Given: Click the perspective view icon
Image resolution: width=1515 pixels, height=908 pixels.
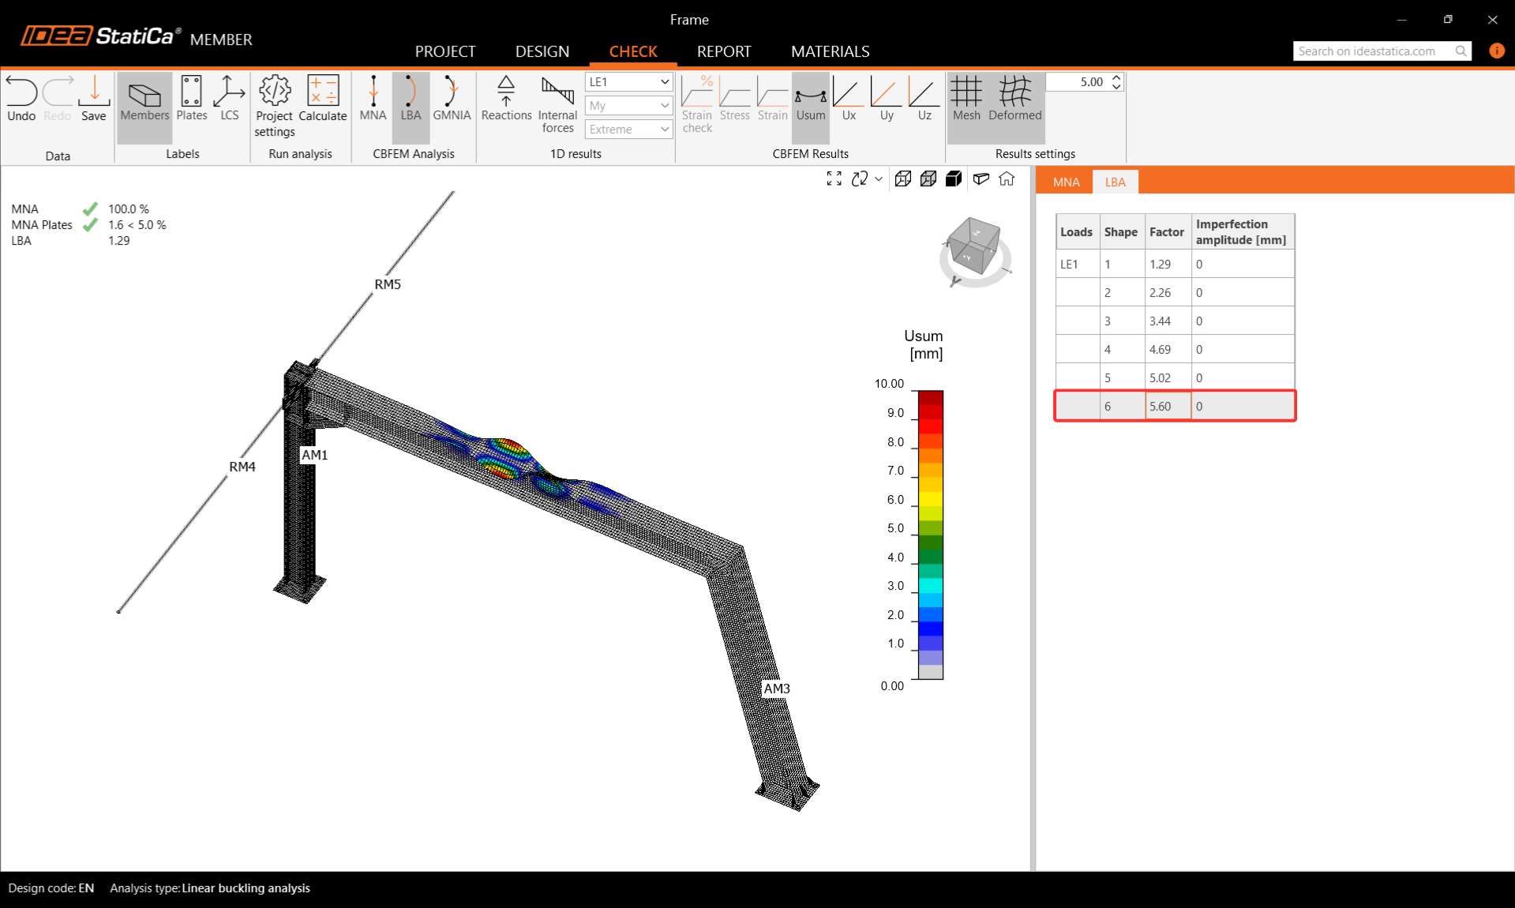Looking at the screenshot, I should 981,179.
